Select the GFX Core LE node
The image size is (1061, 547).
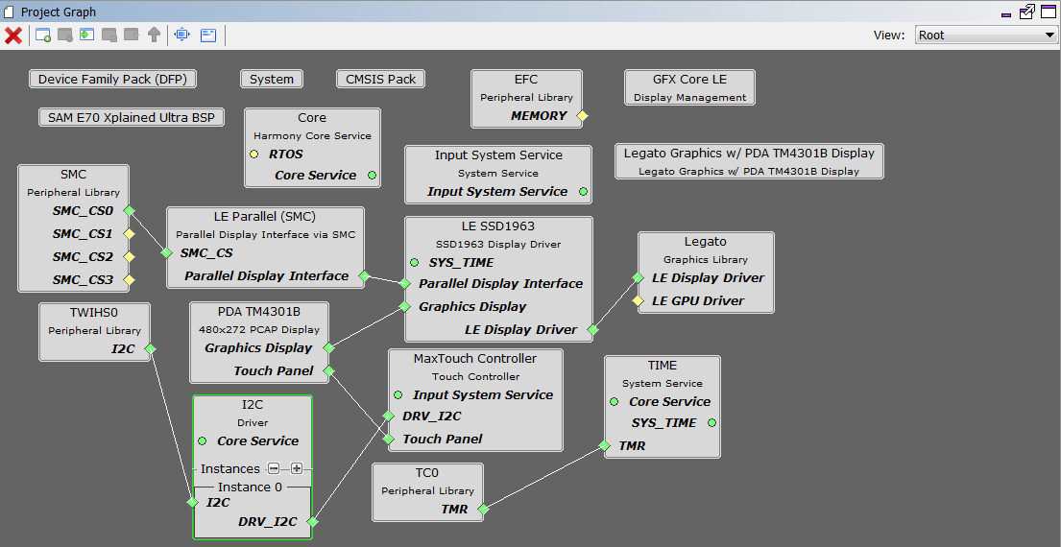point(689,87)
